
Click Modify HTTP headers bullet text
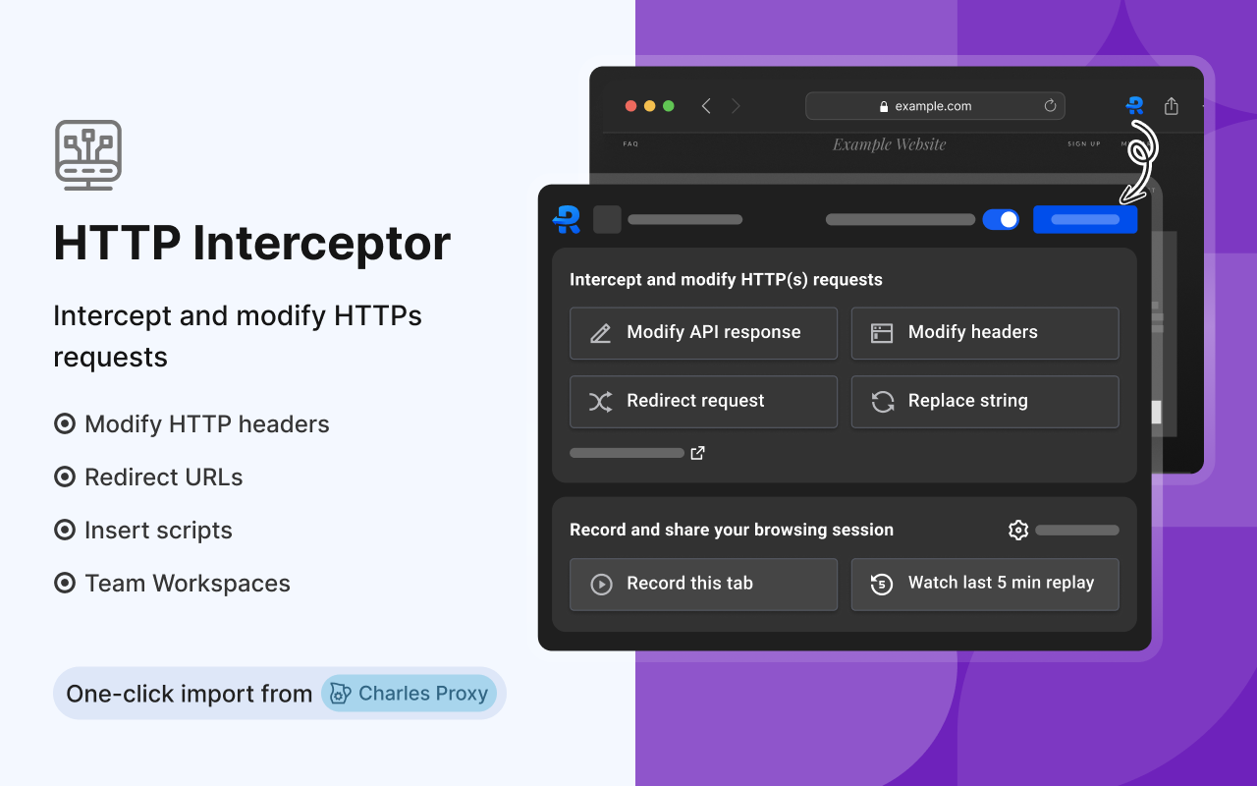207,424
